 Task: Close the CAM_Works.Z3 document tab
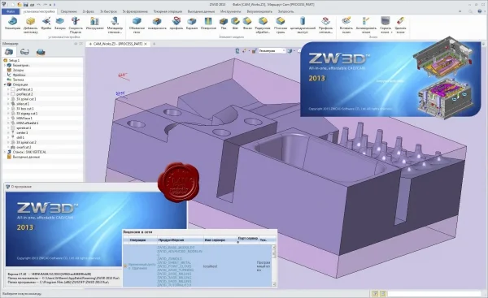pos(146,44)
